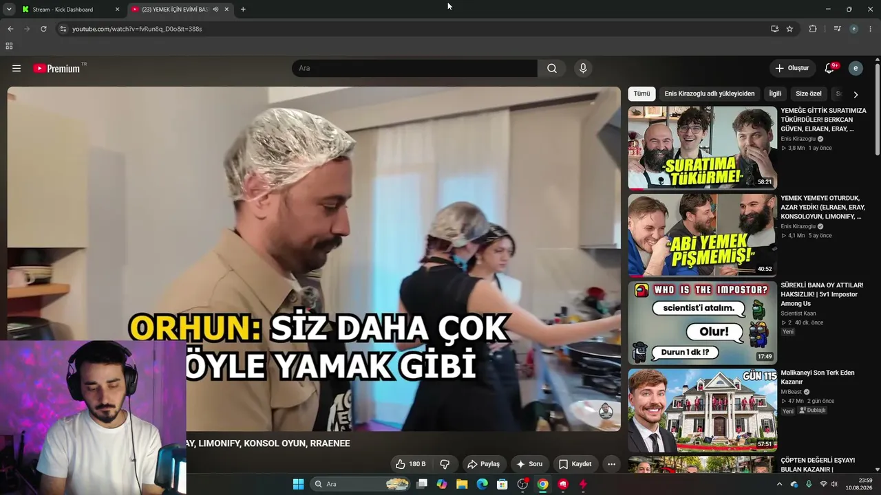Mute the YouTube tab speaker icon

[215, 10]
